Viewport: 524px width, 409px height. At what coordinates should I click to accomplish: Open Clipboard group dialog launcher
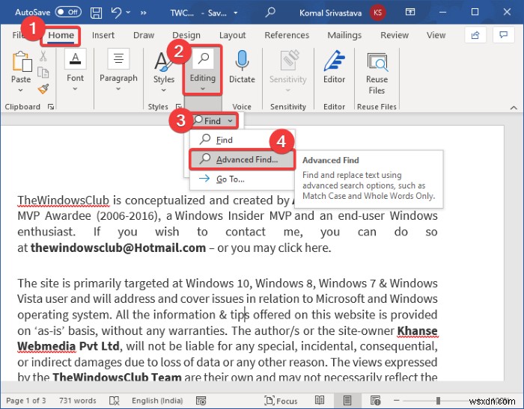click(x=51, y=107)
